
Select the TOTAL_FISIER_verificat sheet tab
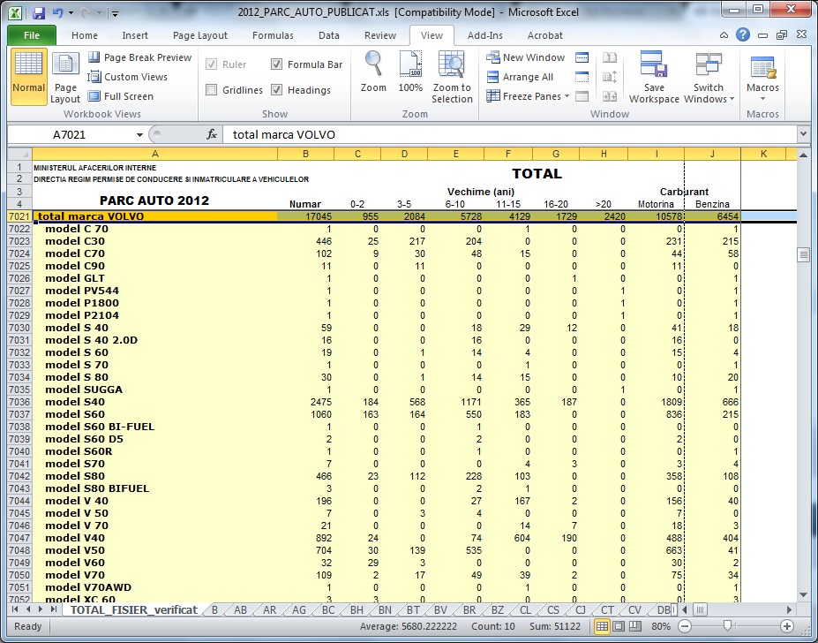coord(134,610)
